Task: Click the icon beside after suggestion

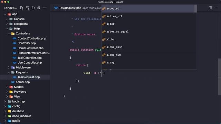Action: coord(104,24)
